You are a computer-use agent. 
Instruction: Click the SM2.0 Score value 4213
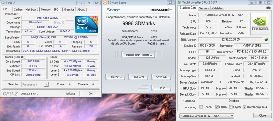pyautogui.click(x=154, y=31)
